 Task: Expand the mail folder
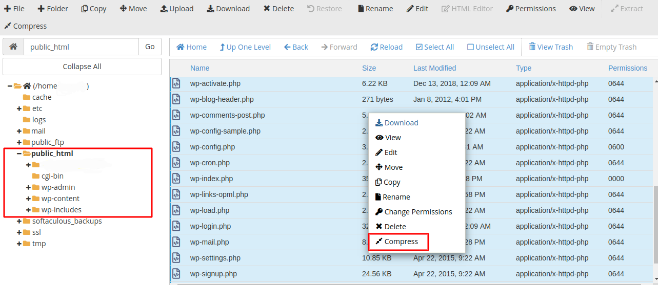point(19,131)
